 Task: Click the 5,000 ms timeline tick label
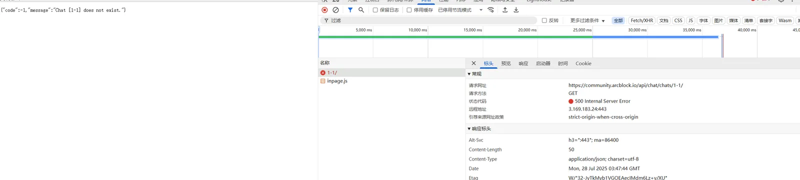[364, 30]
